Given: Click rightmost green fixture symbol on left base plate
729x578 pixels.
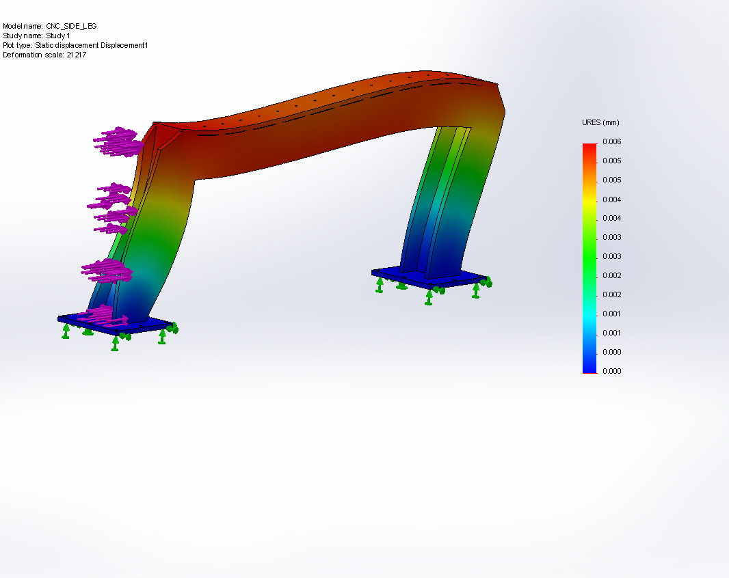Looking at the screenshot, I should pyautogui.click(x=174, y=328).
